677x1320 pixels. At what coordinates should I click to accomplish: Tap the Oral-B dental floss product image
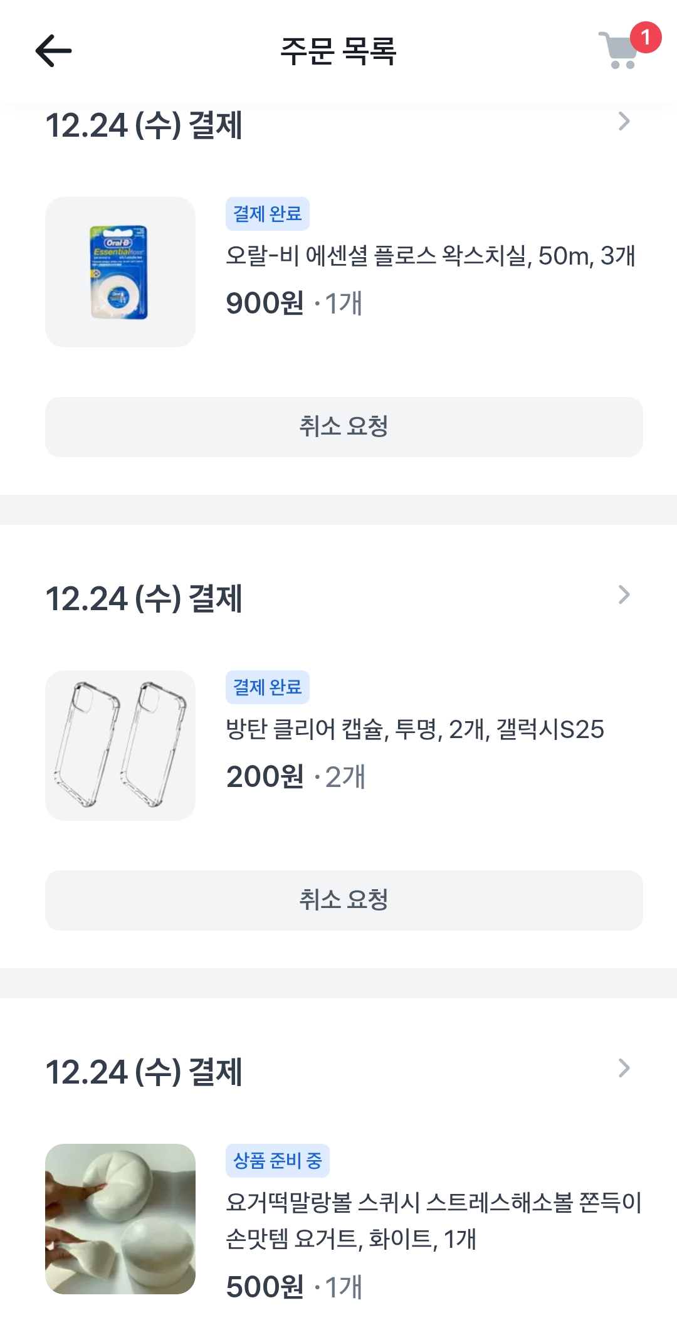120,272
